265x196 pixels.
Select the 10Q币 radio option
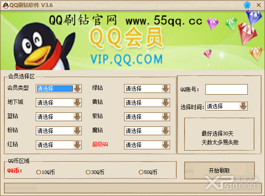point(38,172)
